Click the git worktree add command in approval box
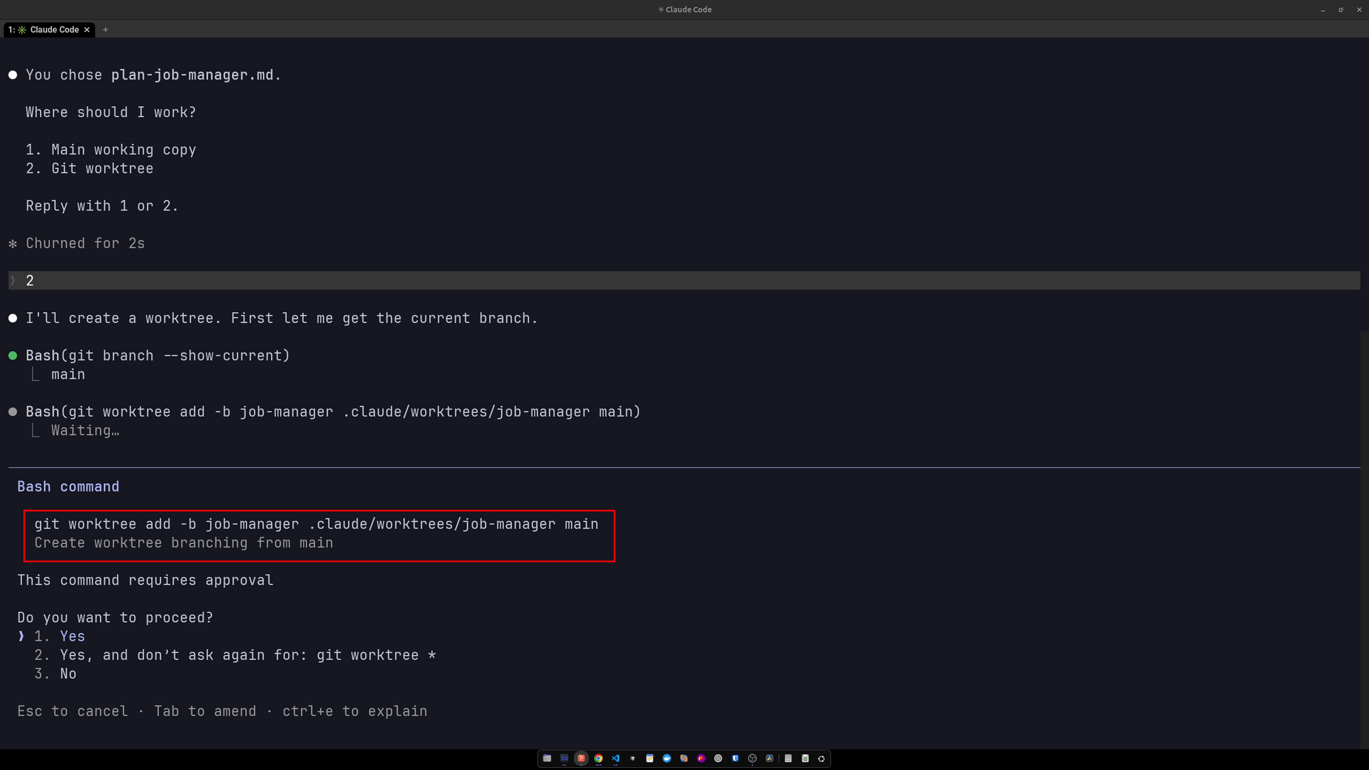Viewport: 1369px width, 770px height. (x=316, y=524)
